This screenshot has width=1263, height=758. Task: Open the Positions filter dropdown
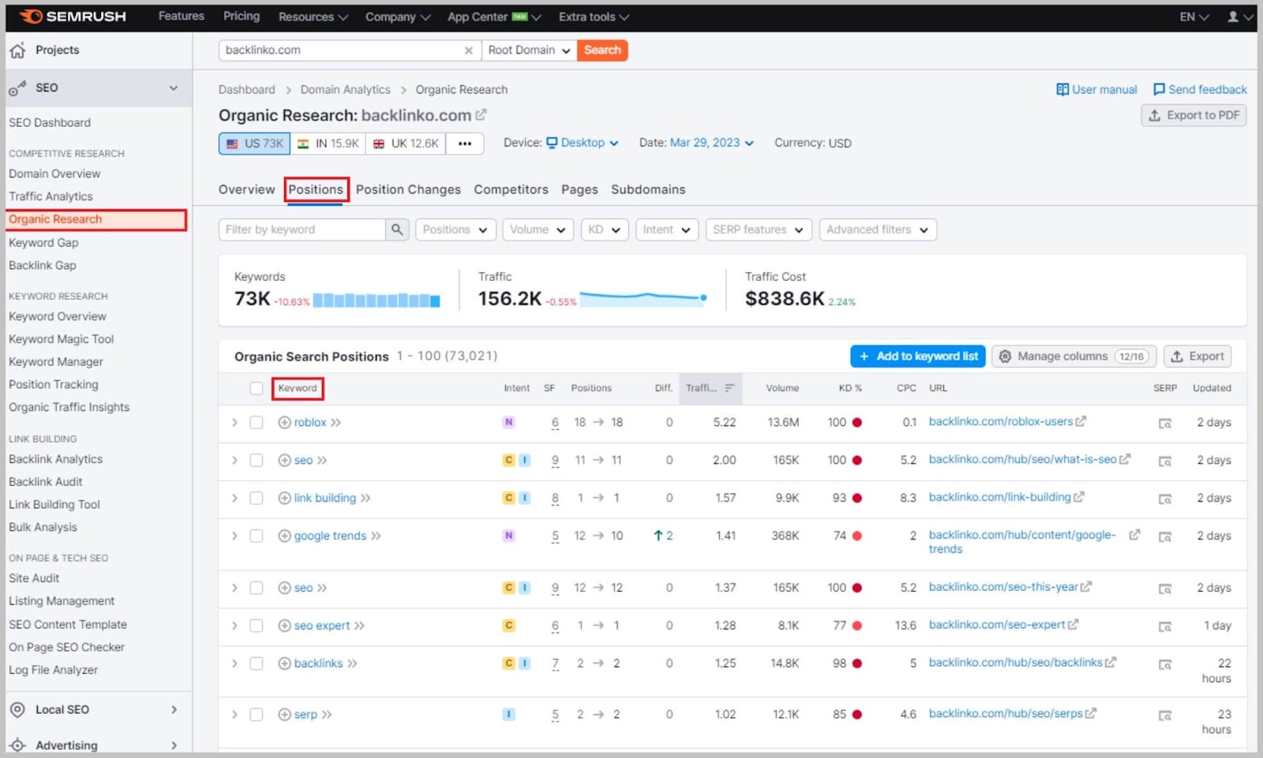click(455, 230)
